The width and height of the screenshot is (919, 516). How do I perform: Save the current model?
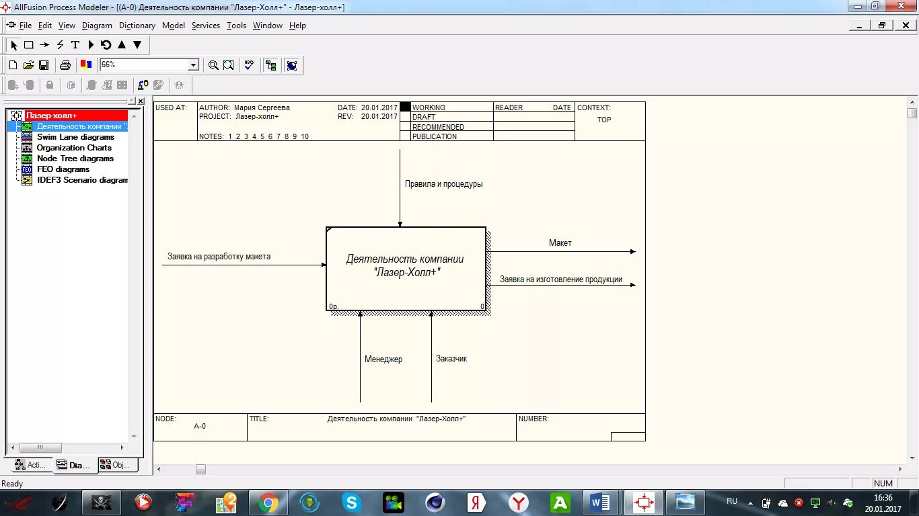[x=44, y=65]
